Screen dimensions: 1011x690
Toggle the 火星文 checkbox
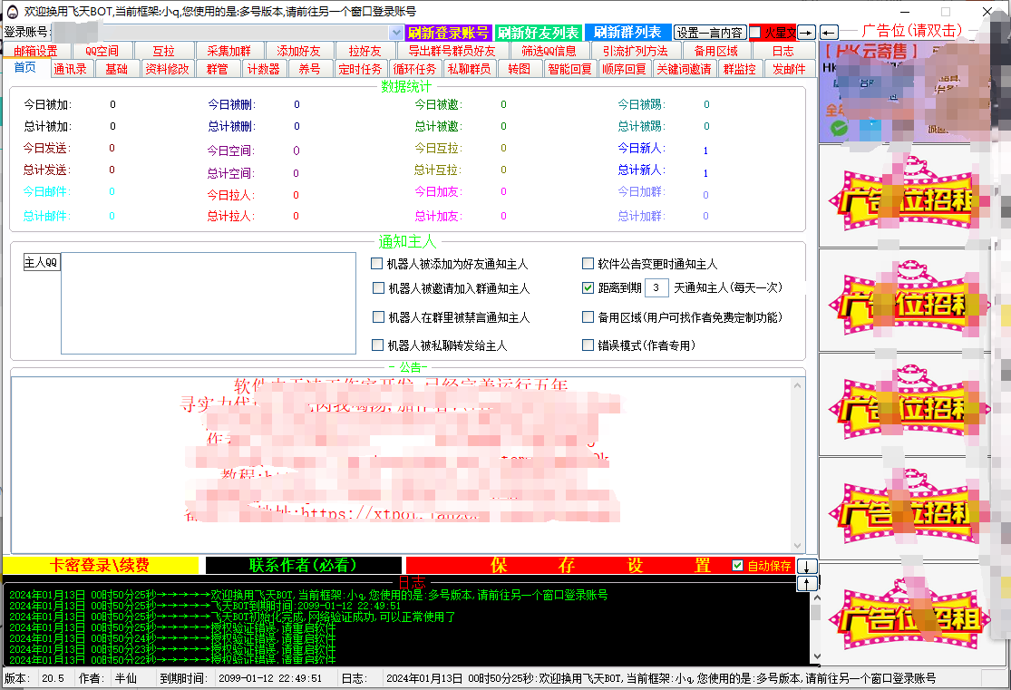point(755,33)
